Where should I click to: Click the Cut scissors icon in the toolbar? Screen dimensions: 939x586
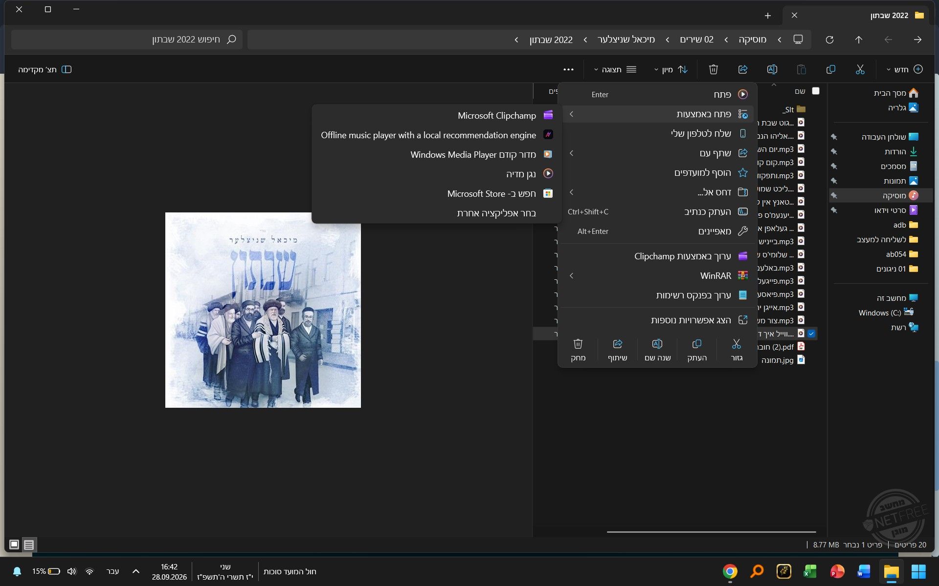pos(860,69)
